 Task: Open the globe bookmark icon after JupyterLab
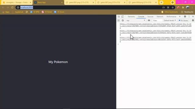[x=27, y=12]
